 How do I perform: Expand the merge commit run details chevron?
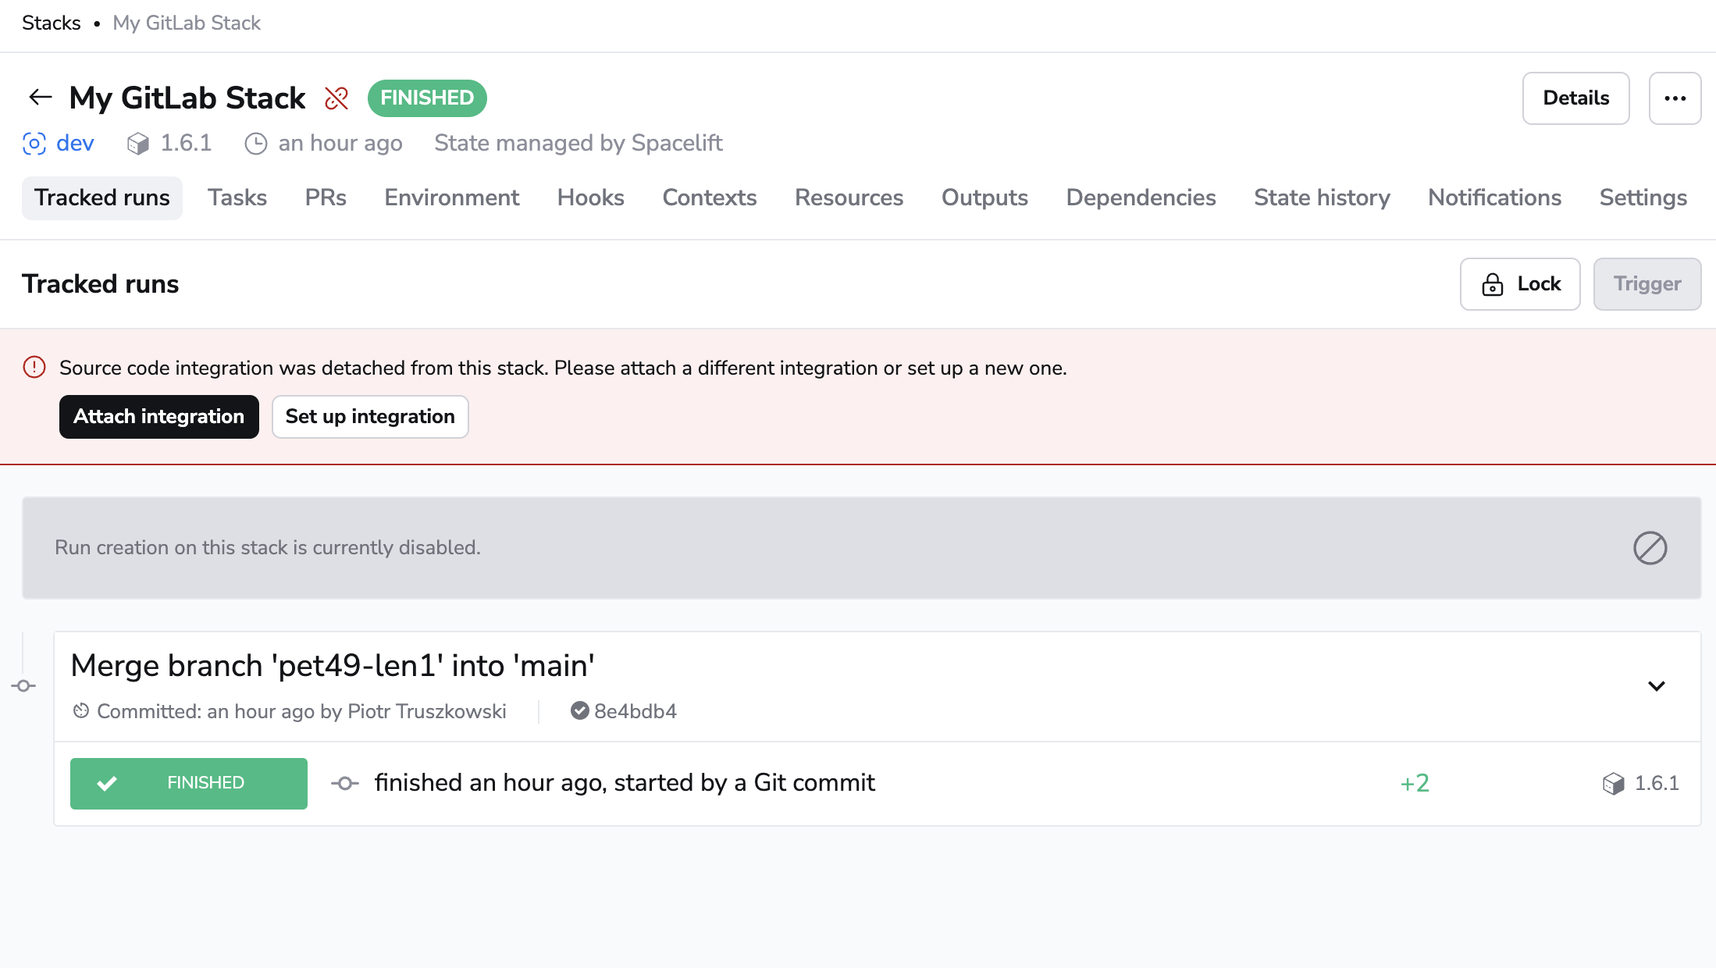pos(1657,686)
